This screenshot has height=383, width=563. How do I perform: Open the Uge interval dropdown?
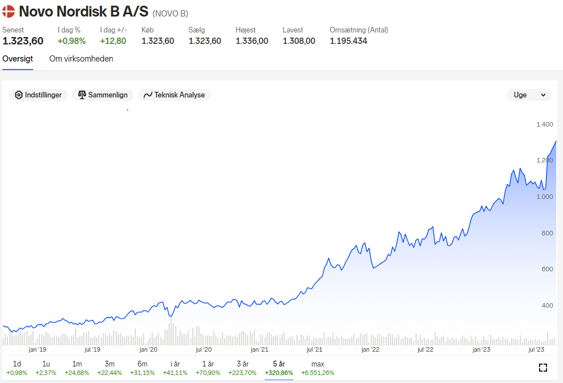pyautogui.click(x=529, y=95)
